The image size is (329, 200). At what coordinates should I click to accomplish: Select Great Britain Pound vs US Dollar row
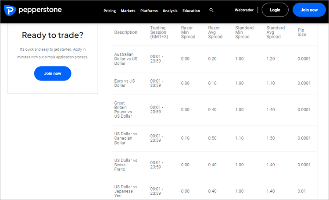123,110
